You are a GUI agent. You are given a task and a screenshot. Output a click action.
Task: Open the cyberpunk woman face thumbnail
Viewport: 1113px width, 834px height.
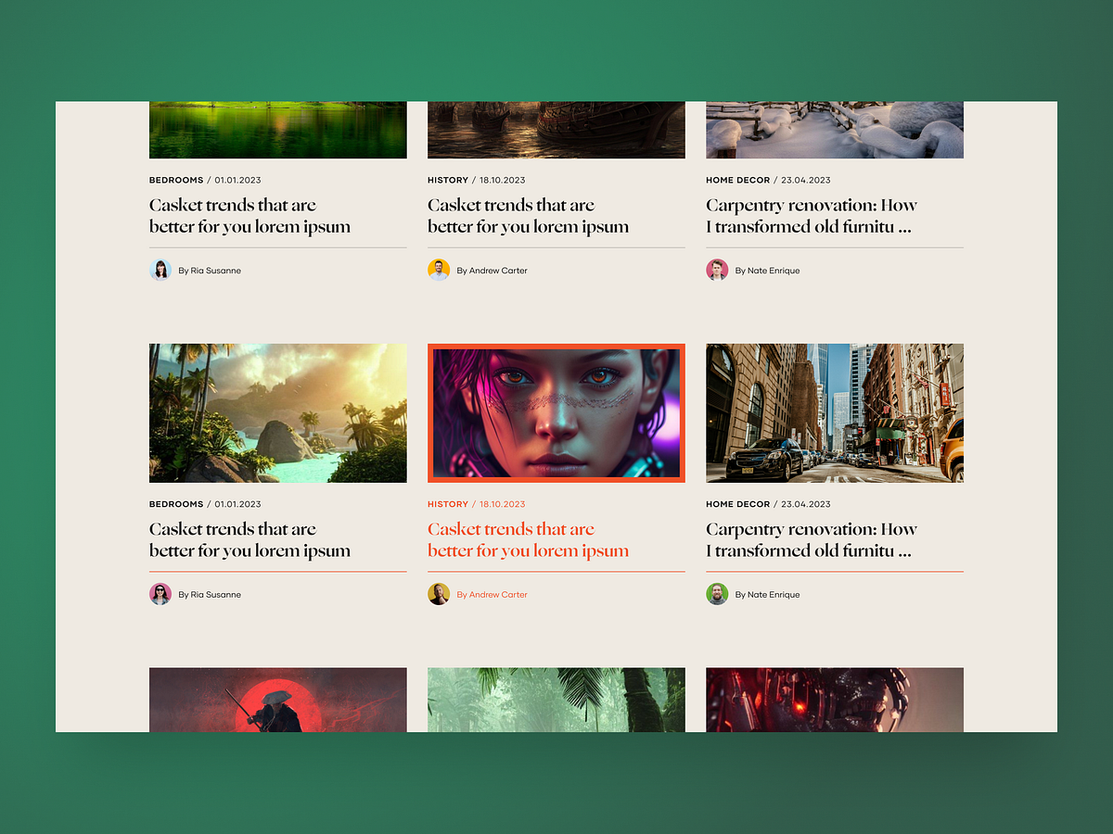556,413
